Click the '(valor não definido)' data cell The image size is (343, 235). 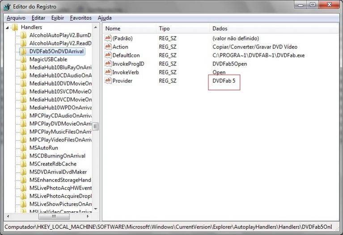point(236,38)
